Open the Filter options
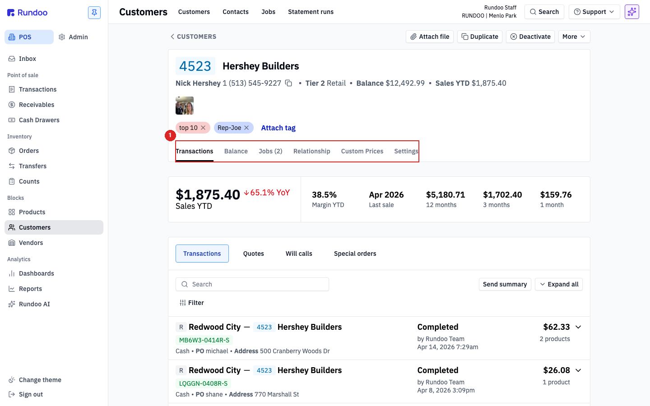The width and height of the screenshot is (650, 406). (192, 303)
